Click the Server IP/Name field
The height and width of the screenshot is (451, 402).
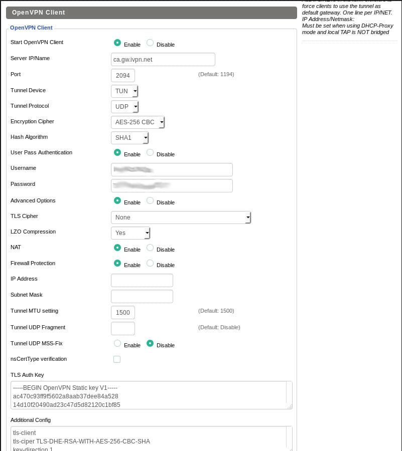click(163, 60)
